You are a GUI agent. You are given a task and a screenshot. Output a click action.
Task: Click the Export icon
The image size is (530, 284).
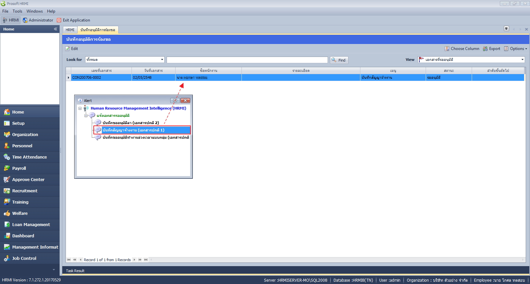coord(485,49)
